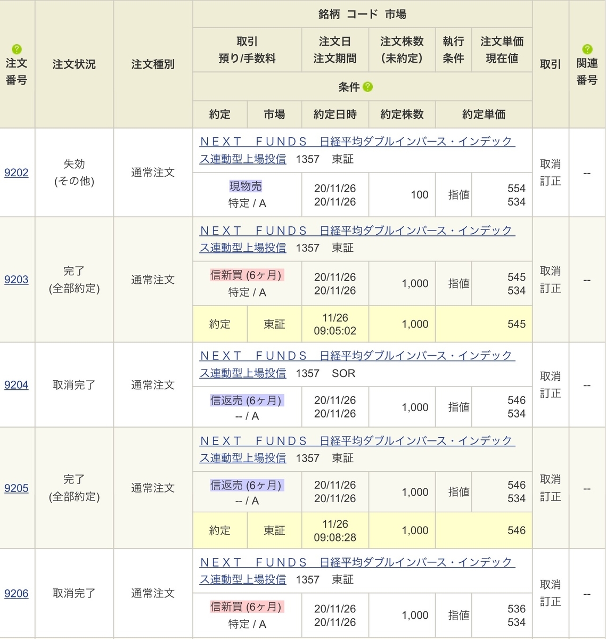
Task: Click 取引 column header on right
Action: [551, 64]
